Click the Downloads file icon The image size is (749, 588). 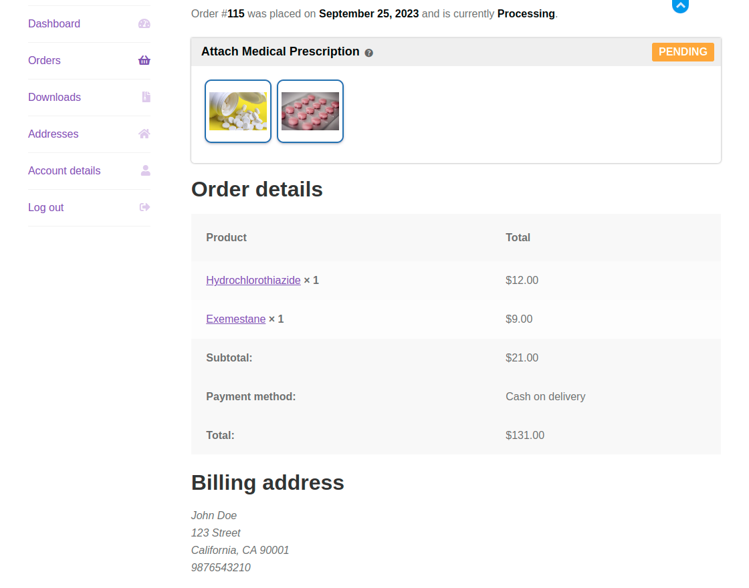(x=145, y=97)
